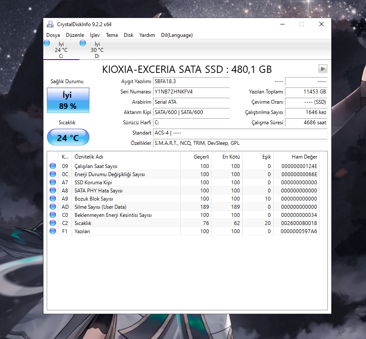The image size is (366, 339).
Task: Click the Geçerli column header
Action: tap(196, 157)
